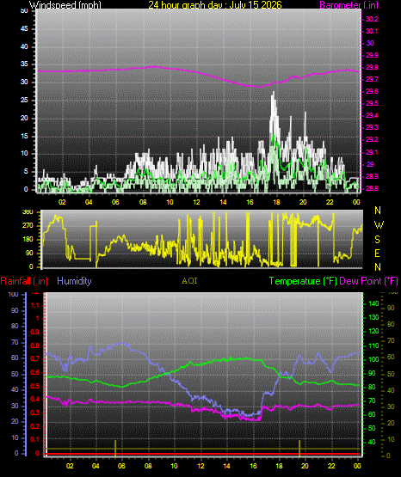The width and height of the screenshot is (401, 477).
Task: Click the '24 hour graph day : July 15 2026' heading
Action: [215, 5]
